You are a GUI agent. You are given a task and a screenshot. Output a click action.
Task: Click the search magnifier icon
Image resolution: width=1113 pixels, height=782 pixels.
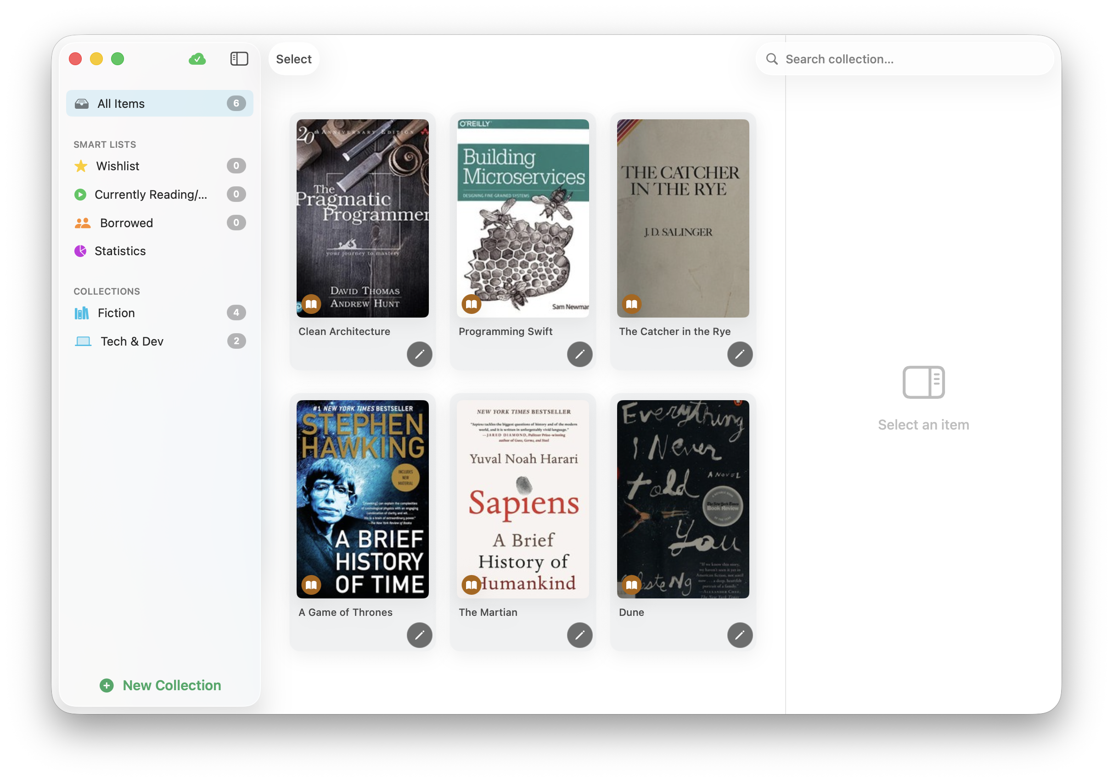click(x=772, y=59)
